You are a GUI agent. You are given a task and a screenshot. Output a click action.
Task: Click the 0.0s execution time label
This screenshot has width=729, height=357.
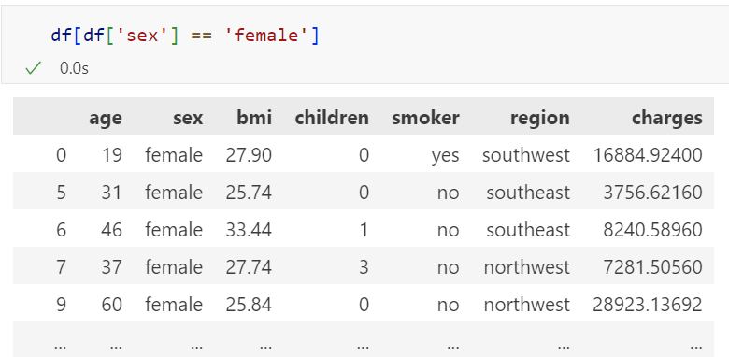[74, 68]
